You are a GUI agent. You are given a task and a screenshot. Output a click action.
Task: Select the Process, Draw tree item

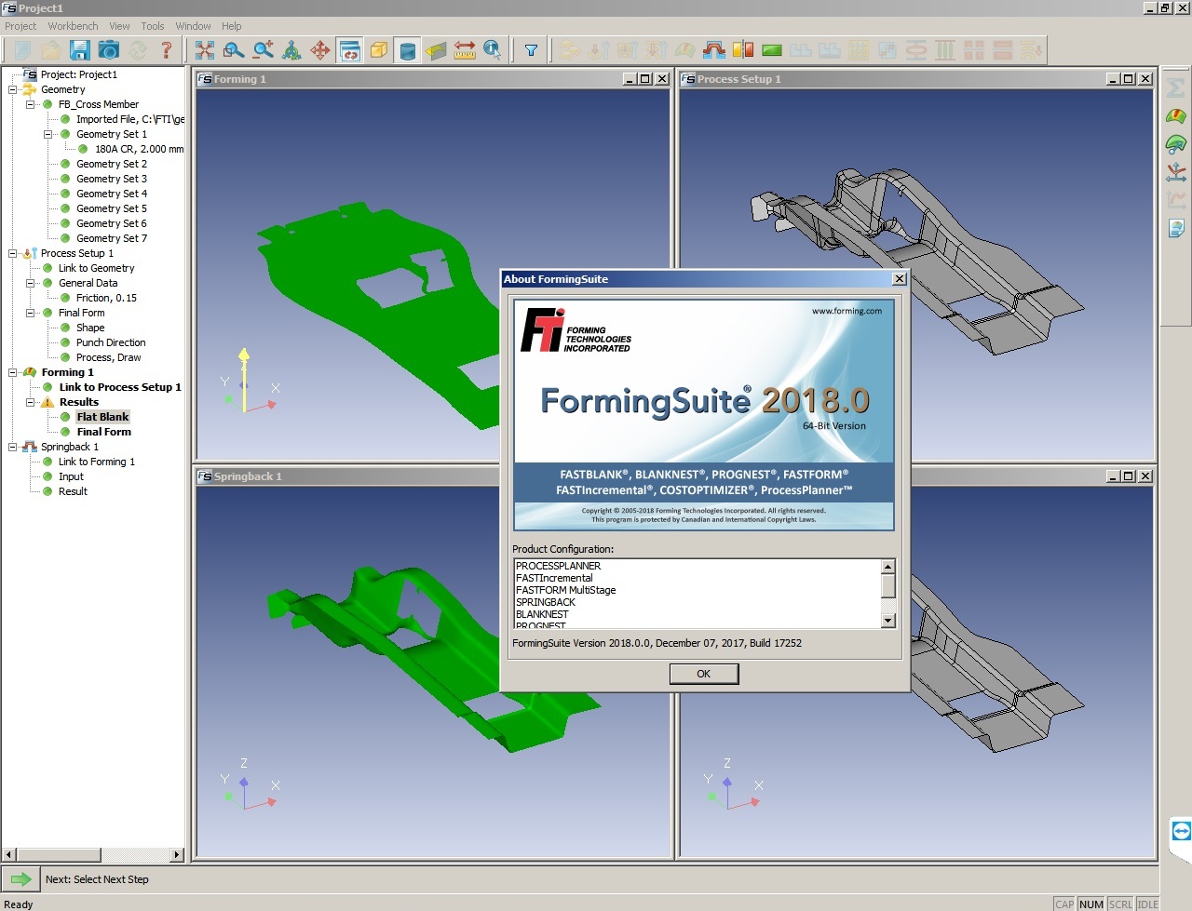click(x=109, y=357)
